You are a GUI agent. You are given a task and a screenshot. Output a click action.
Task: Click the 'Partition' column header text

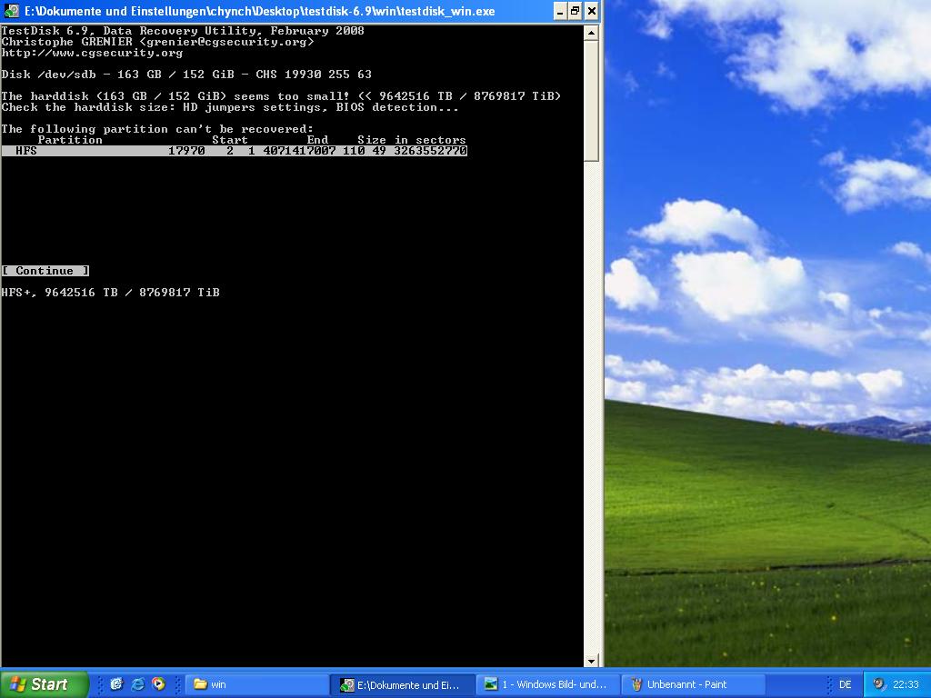coord(70,140)
